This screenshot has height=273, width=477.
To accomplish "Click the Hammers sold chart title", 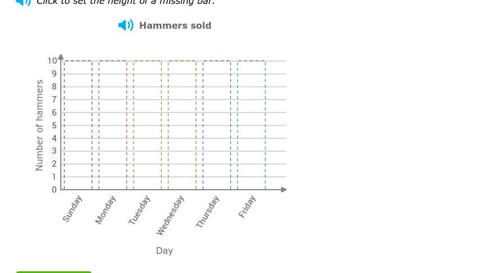I will tap(175, 25).
